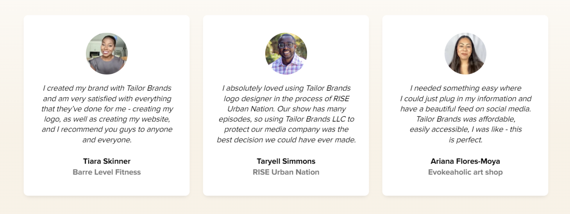Click the Evokeaholic art shop label

coord(465,172)
